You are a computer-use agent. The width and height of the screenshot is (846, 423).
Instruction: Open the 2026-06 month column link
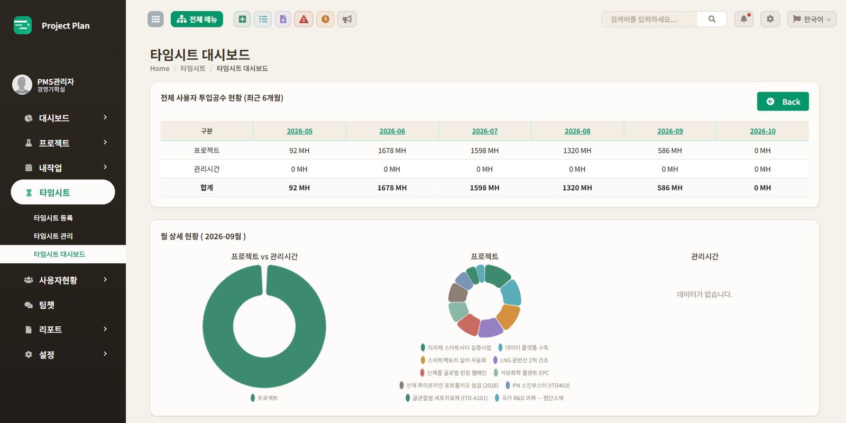click(392, 131)
